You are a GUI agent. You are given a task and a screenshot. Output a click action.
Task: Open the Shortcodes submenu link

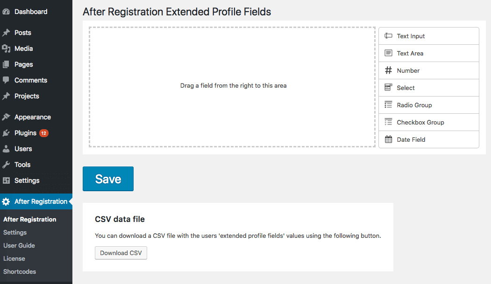tap(20, 271)
